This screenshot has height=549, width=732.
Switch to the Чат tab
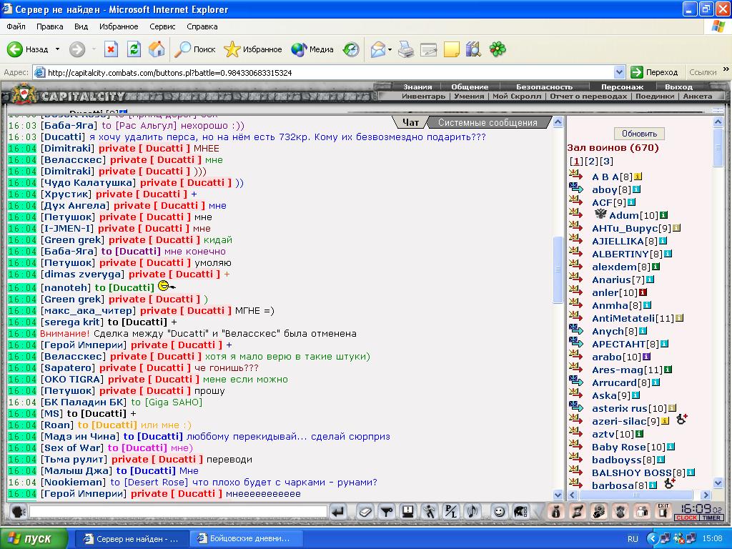click(x=410, y=122)
